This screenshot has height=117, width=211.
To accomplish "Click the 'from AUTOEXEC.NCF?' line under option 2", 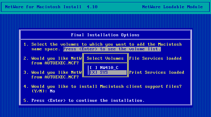I will (x=55, y=63).
